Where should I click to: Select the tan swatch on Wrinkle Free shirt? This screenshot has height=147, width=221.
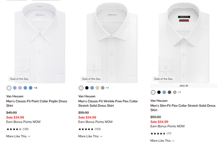(x=97, y=88)
